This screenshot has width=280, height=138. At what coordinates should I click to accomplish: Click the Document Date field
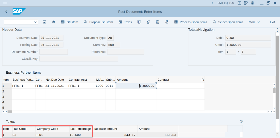click(51, 38)
